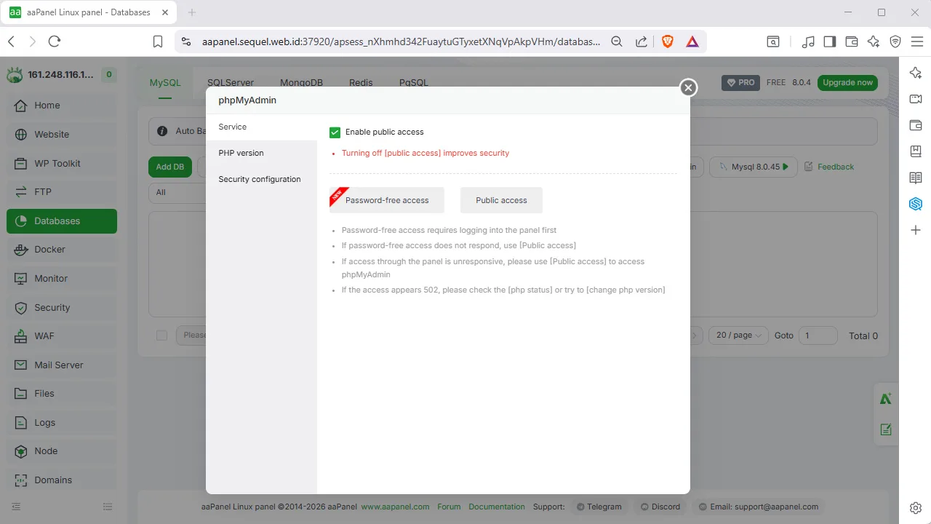
Task: Open the Brave Wallet icon in toolbar
Action: (852, 41)
